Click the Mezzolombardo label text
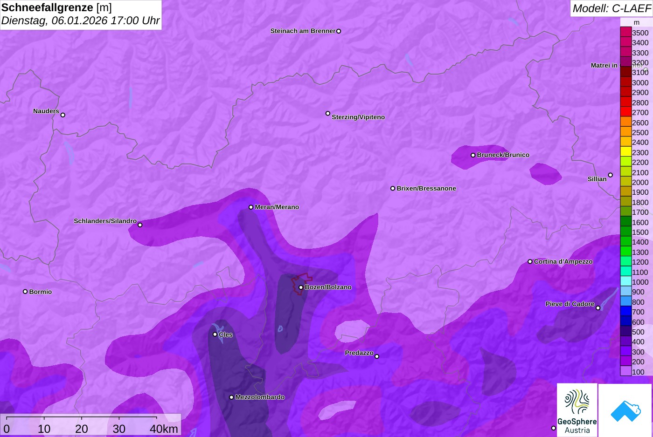653x437 pixels. pos(260,397)
